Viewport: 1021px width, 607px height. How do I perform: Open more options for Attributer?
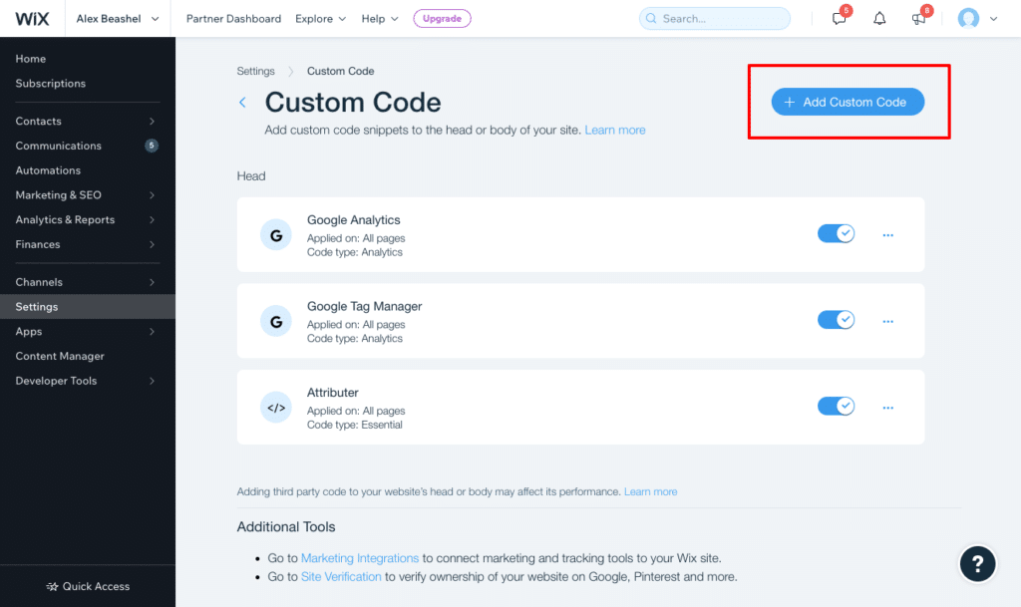point(888,408)
